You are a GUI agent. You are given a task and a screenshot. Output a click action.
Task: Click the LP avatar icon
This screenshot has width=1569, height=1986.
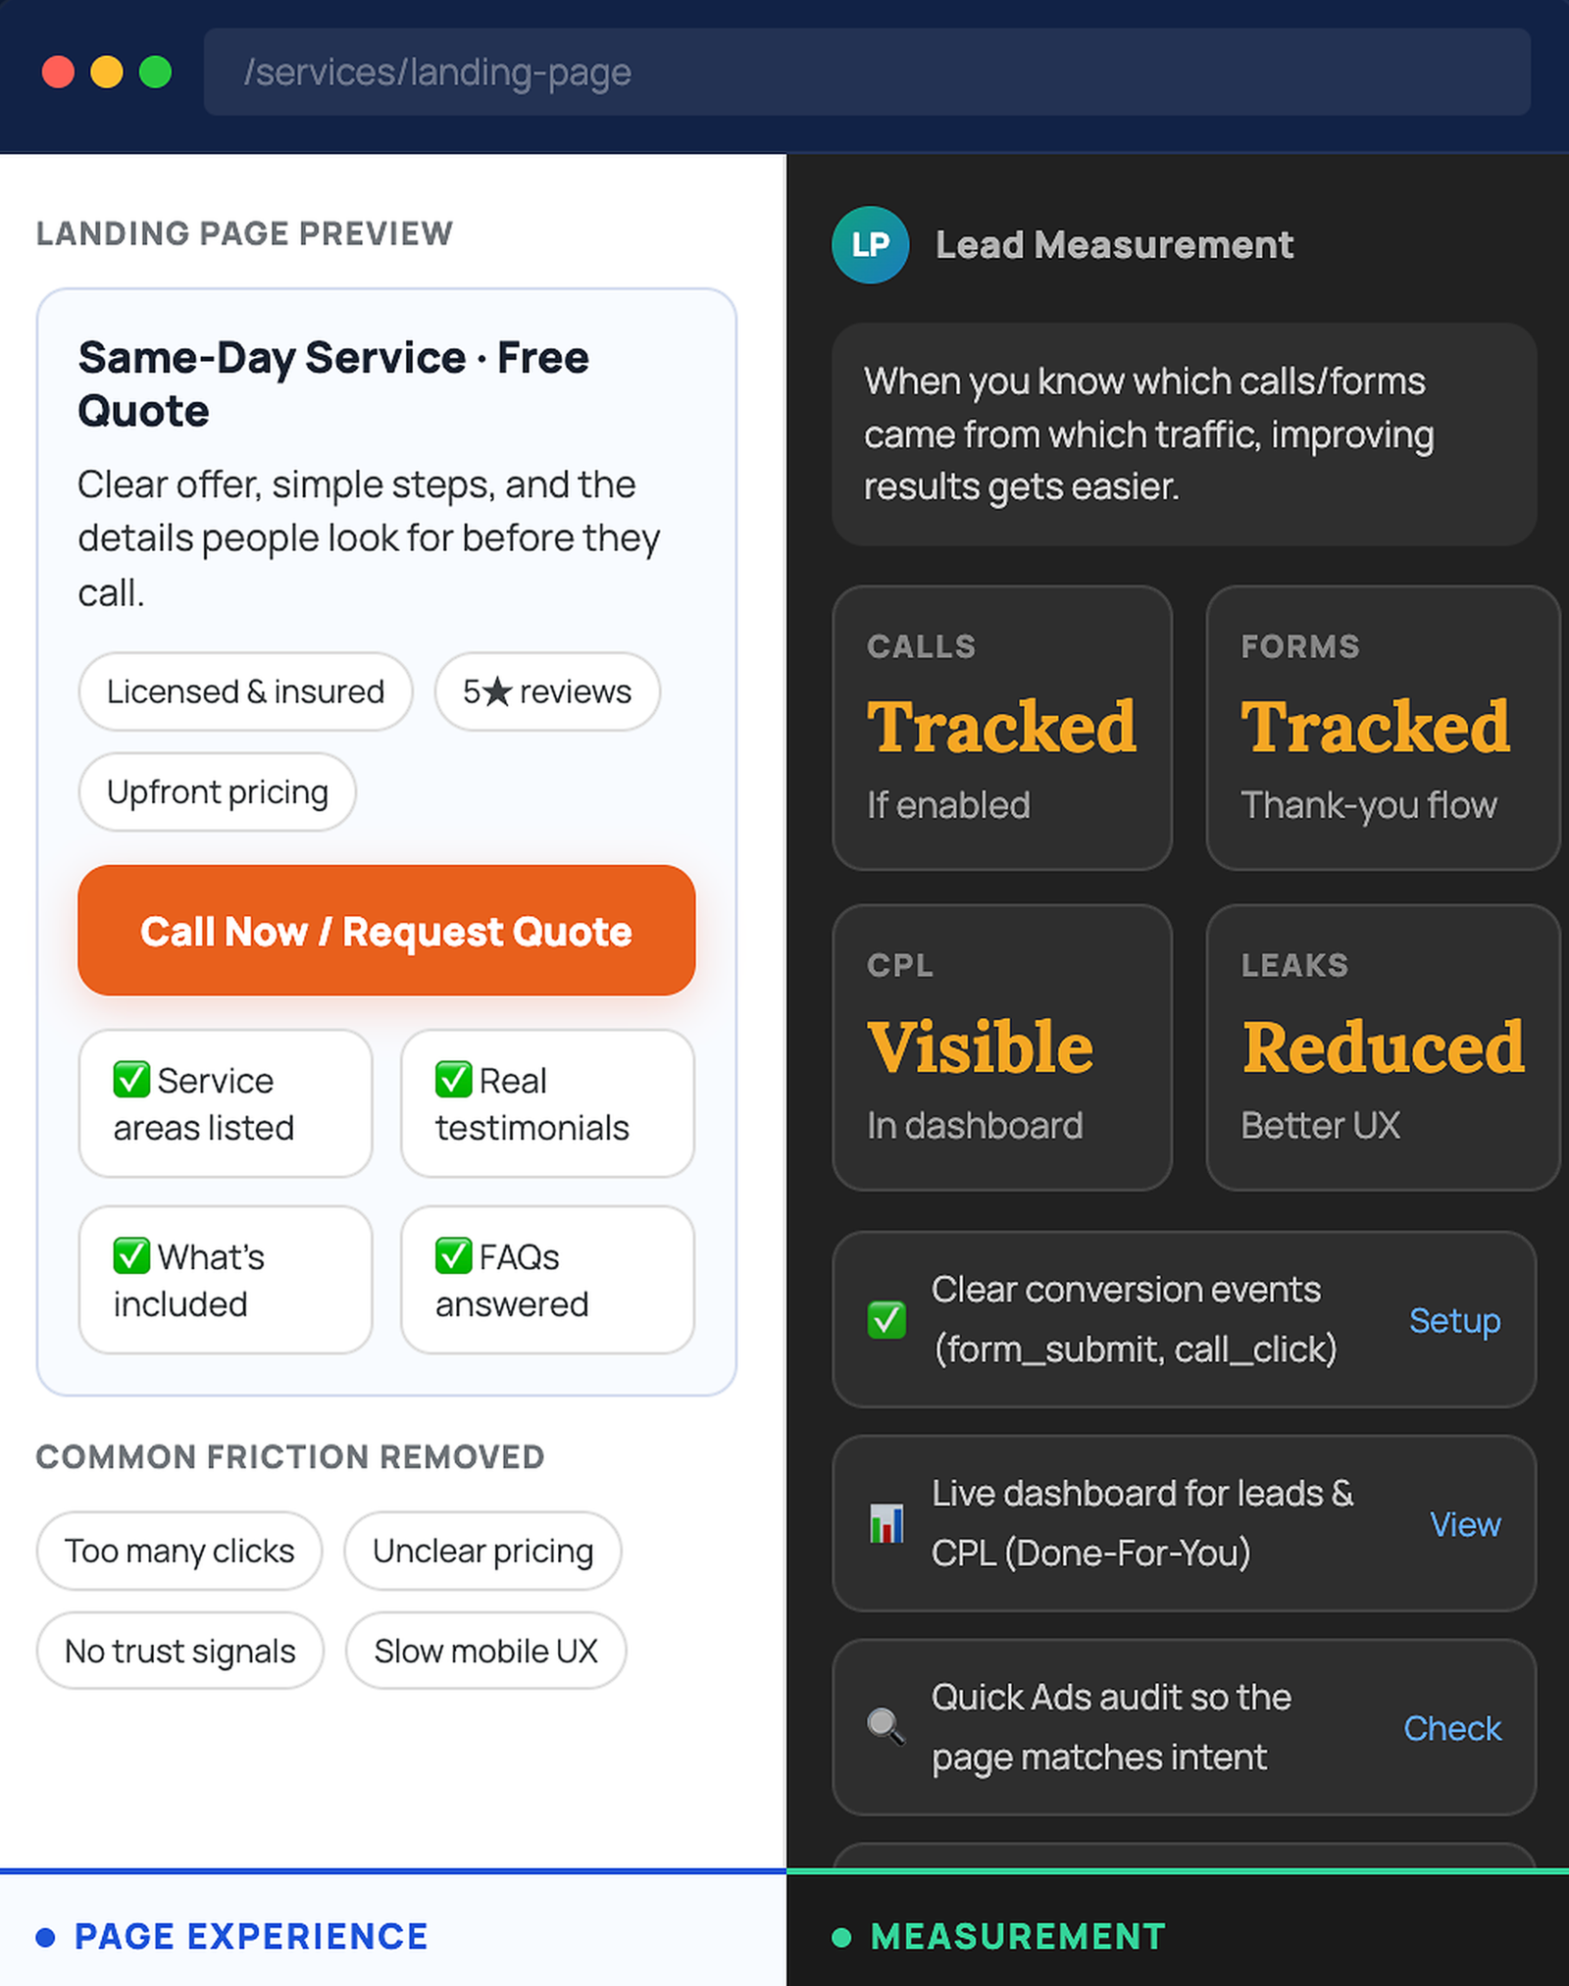(x=870, y=245)
